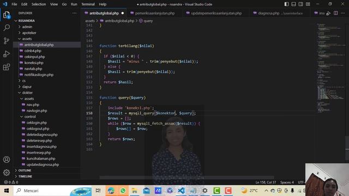Open WhatsApp from the taskbar
This screenshot has width=349, height=196.
pyautogui.click(x=123, y=191)
